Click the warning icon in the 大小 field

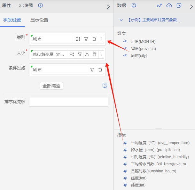87,54
